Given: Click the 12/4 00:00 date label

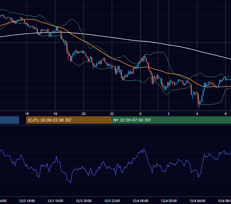Looking at the screenshot, I should tap(140, 201).
